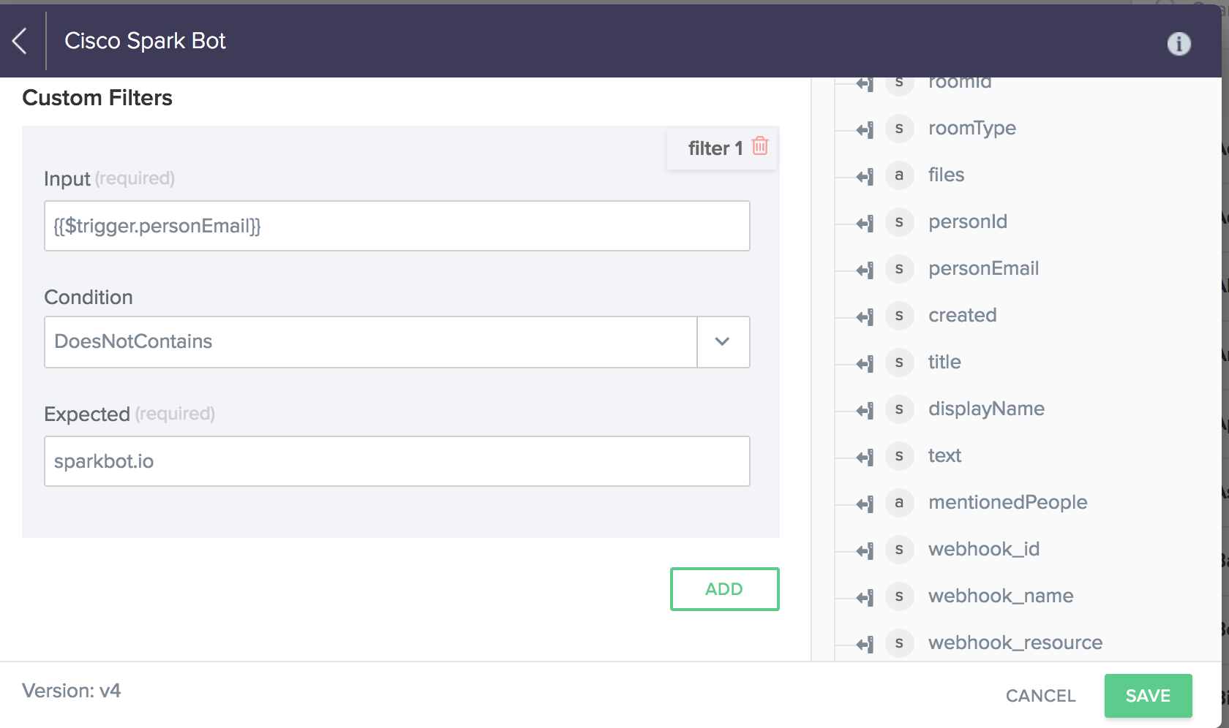Insert personId via its arrow icon
The image size is (1229, 728).
pos(865,224)
